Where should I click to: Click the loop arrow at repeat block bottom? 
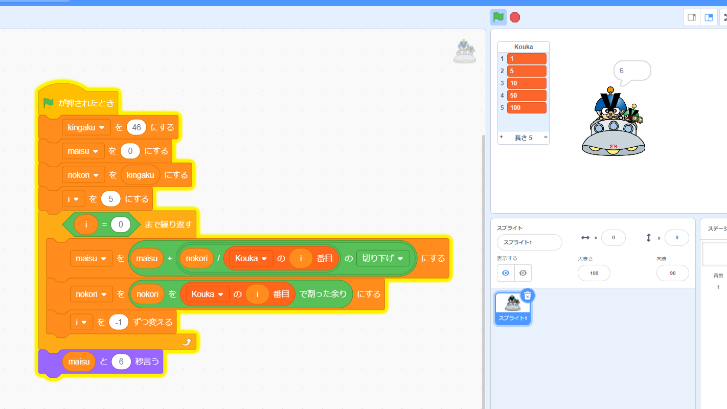187,343
